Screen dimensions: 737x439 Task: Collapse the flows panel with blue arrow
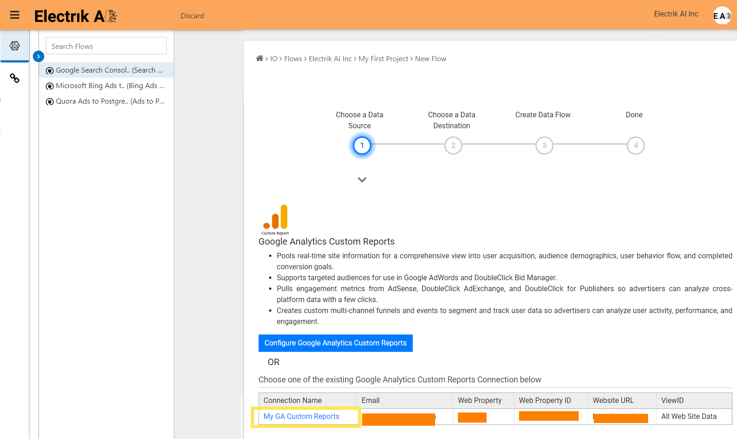[38, 57]
